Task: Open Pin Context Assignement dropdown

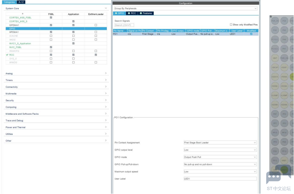Action: pos(220,143)
